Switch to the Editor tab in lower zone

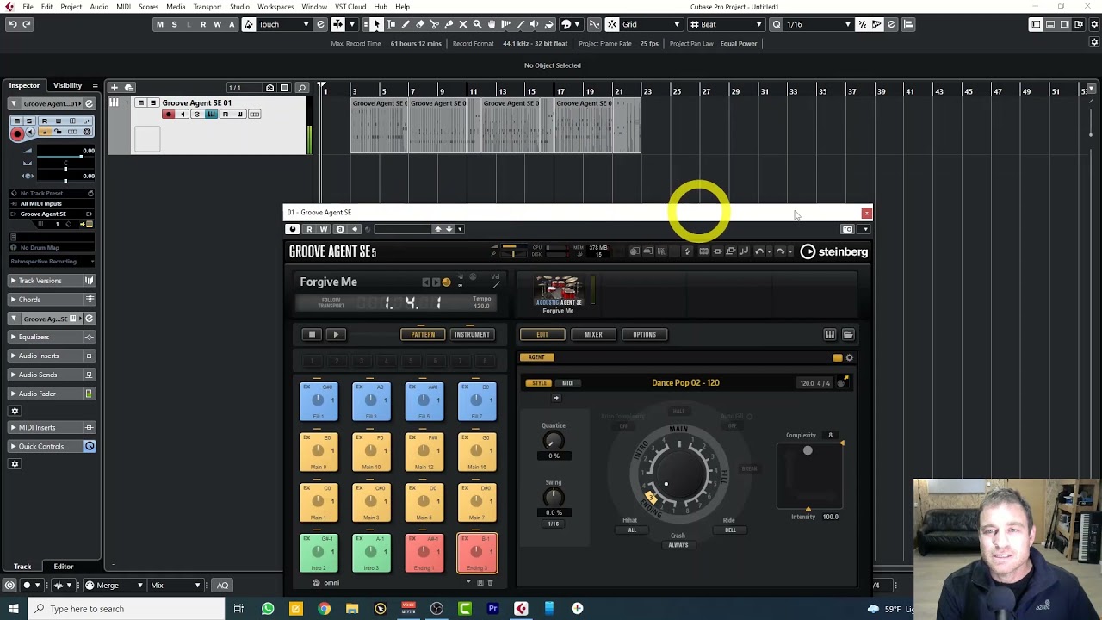64,567
